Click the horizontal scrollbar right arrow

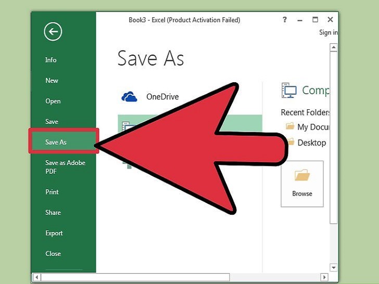pos(324,277)
